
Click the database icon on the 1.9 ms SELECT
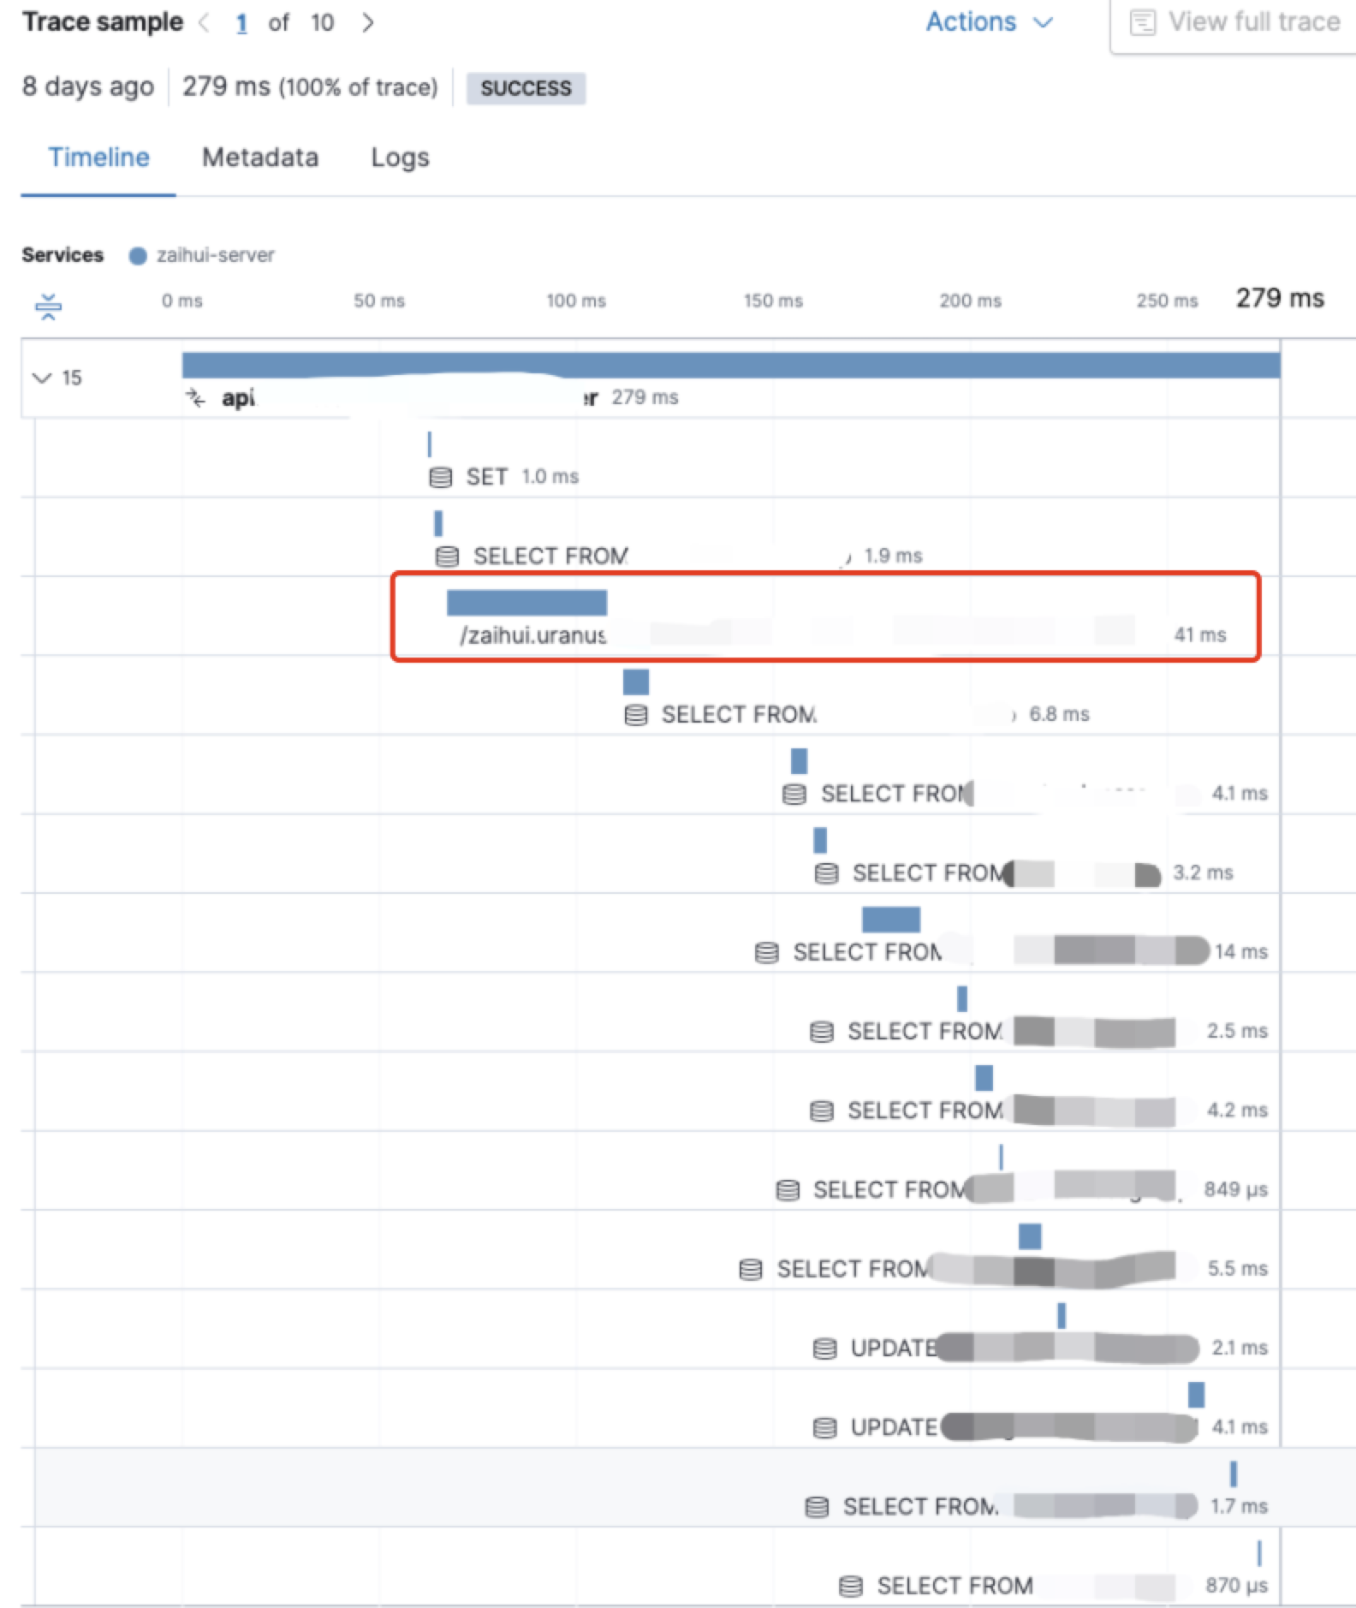click(x=447, y=557)
